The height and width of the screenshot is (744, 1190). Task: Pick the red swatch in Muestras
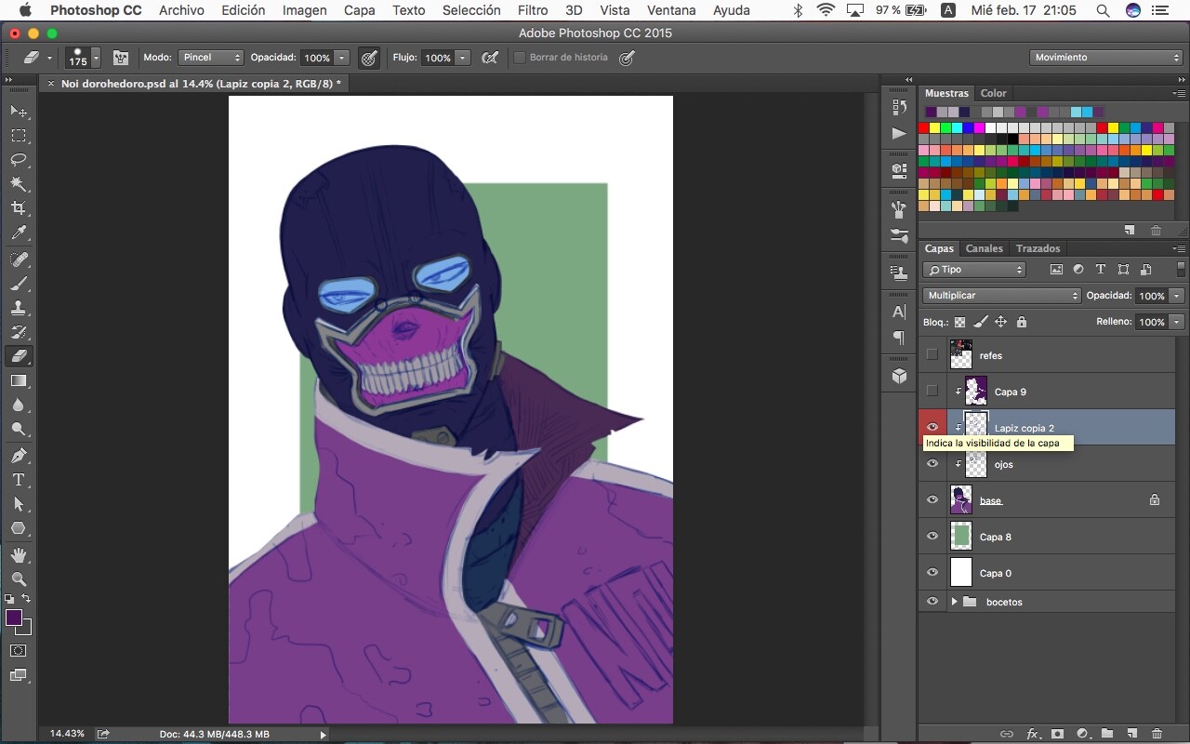(924, 127)
